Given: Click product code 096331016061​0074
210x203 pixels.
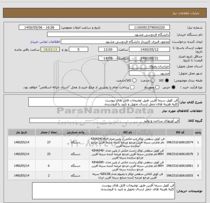Looking at the screenshot, I should [x=180, y=142].
